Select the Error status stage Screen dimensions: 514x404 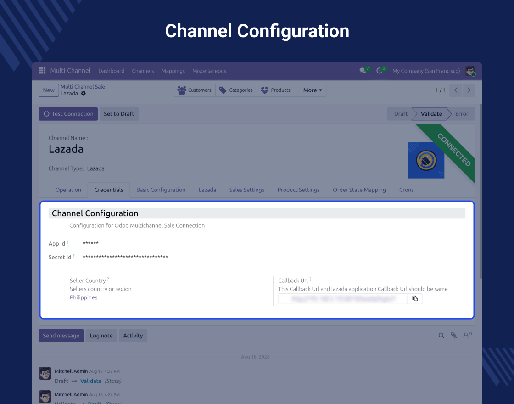point(462,114)
